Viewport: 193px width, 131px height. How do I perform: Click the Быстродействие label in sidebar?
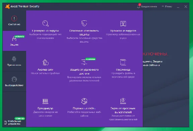[x=14, y=85]
